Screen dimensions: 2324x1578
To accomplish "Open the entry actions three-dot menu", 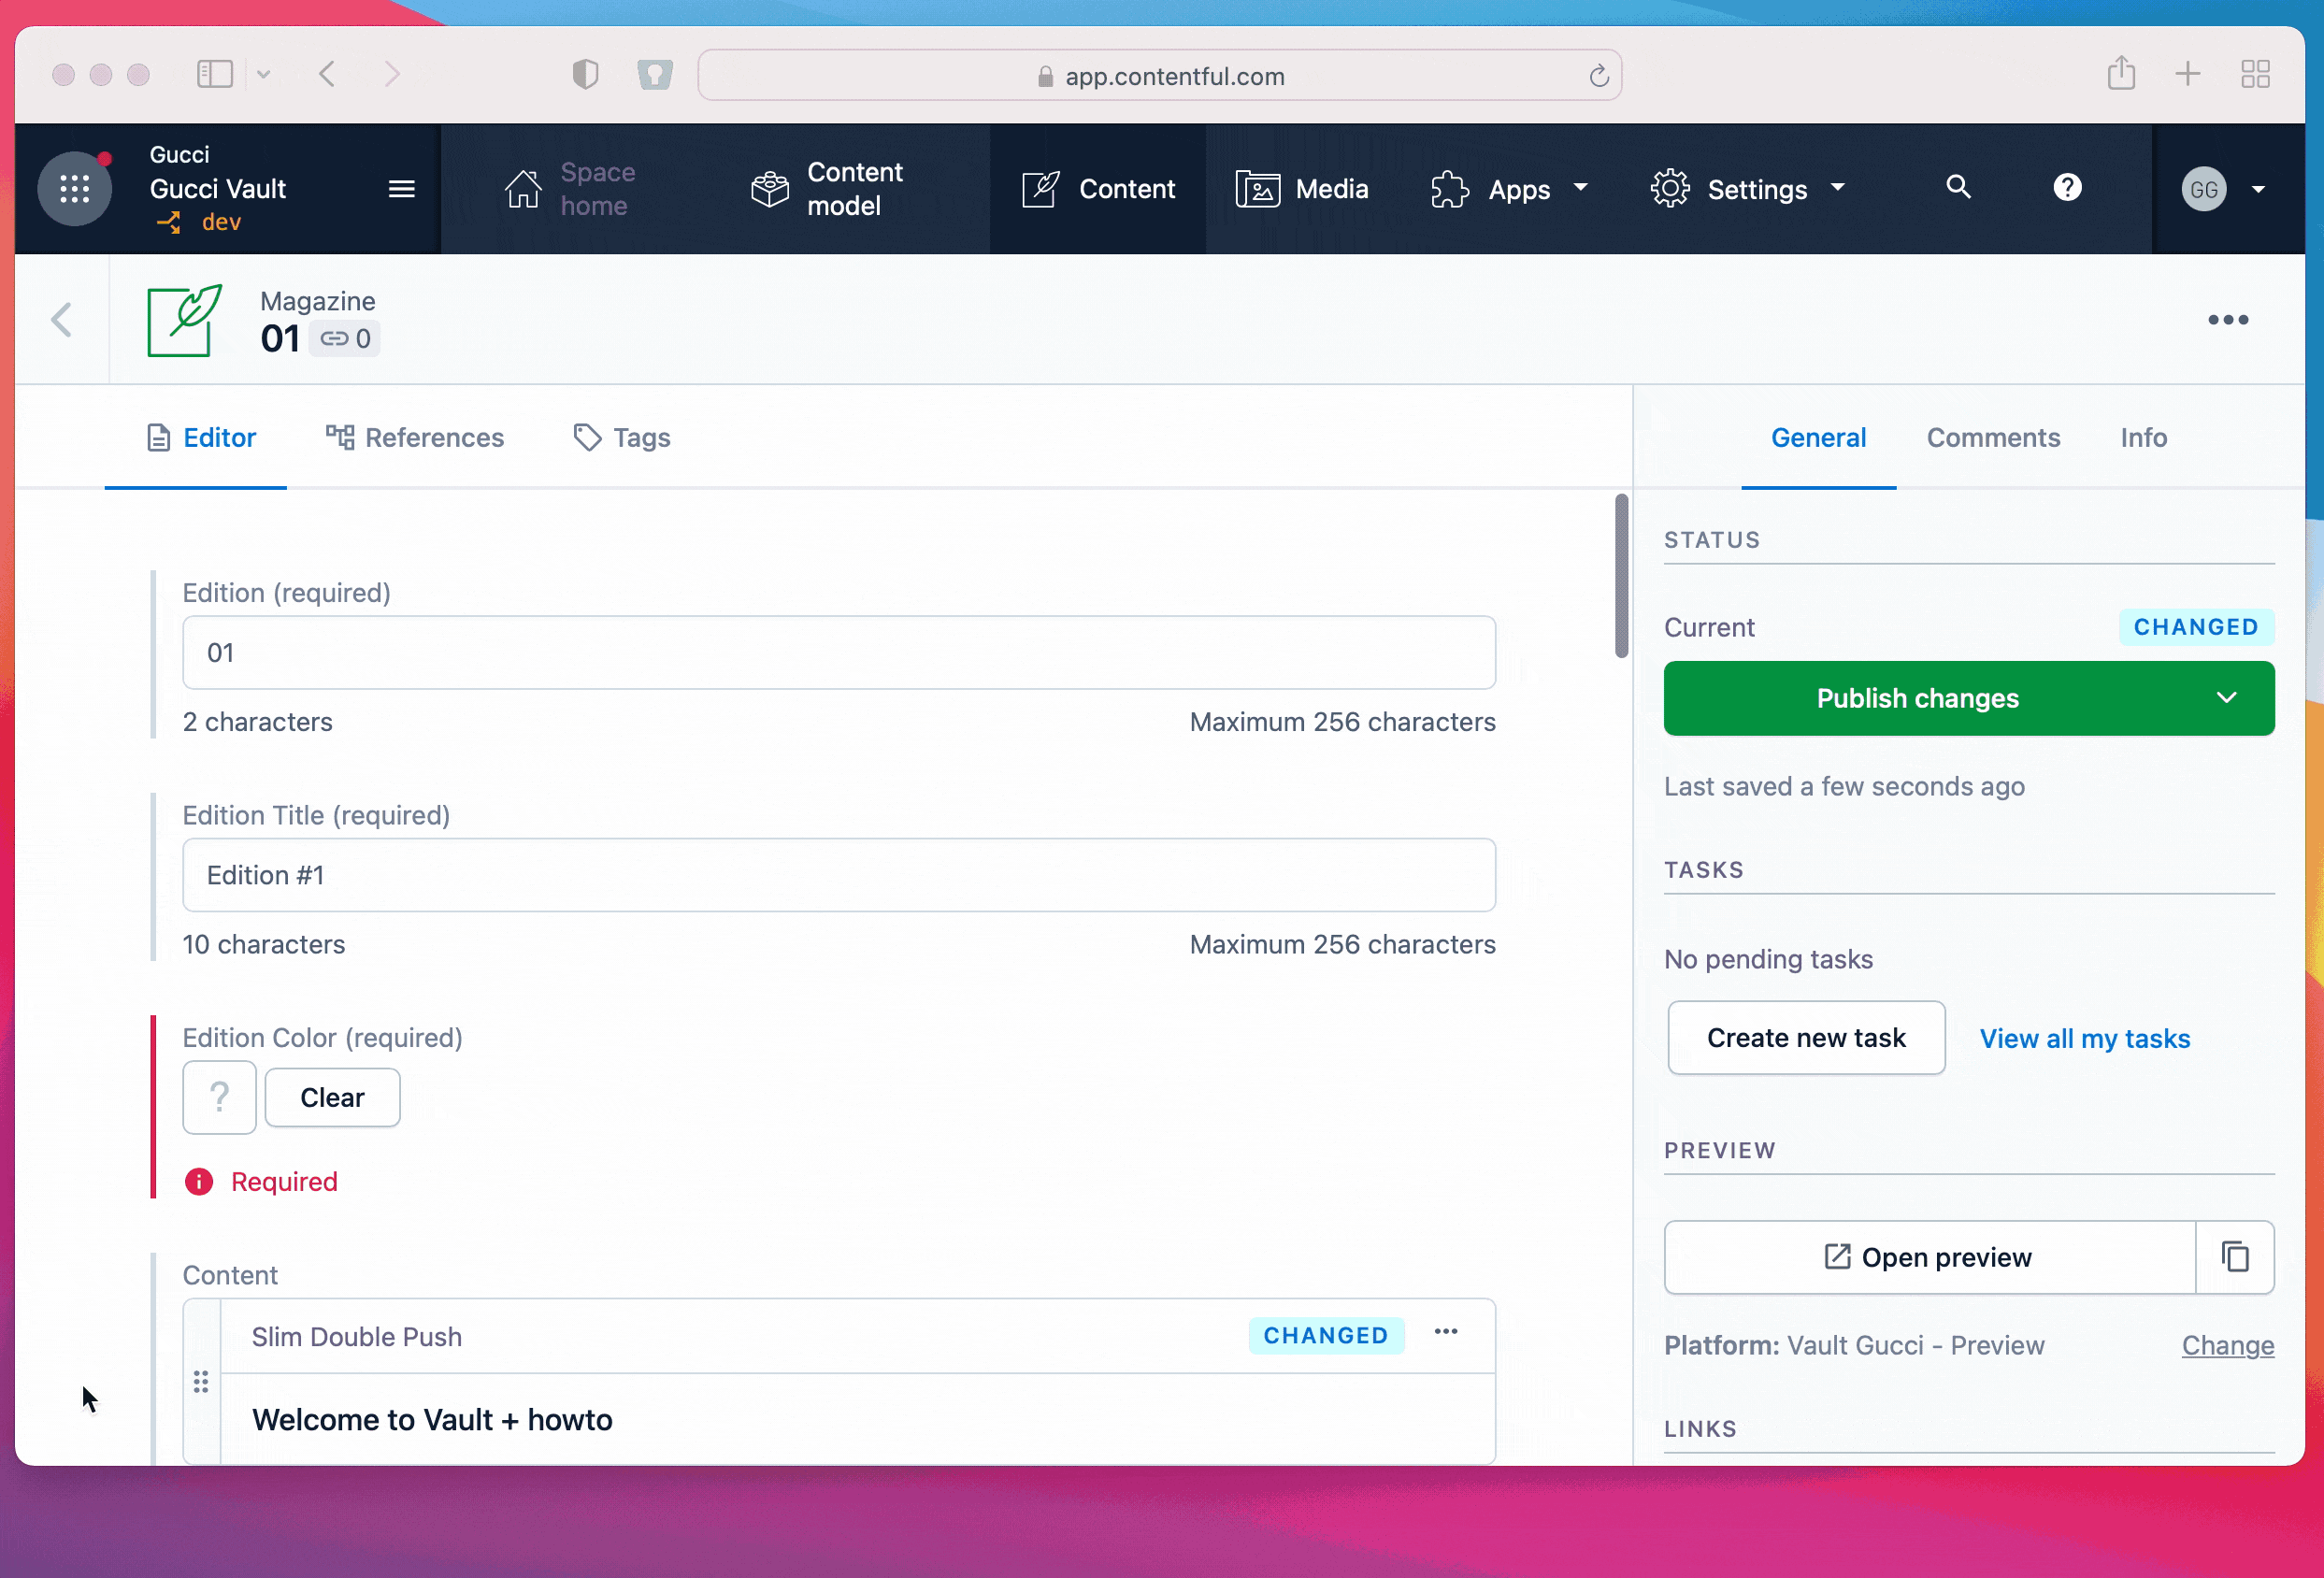I will pyautogui.click(x=2227, y=320).
